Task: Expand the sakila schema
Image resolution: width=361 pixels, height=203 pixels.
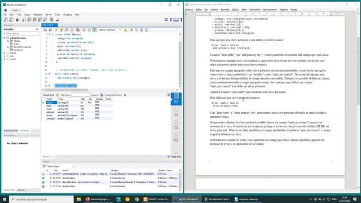Action: [5, 53]
